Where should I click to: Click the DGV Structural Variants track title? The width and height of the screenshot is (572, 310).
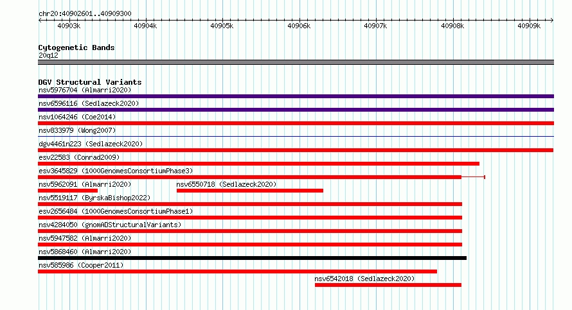point(90,82)
